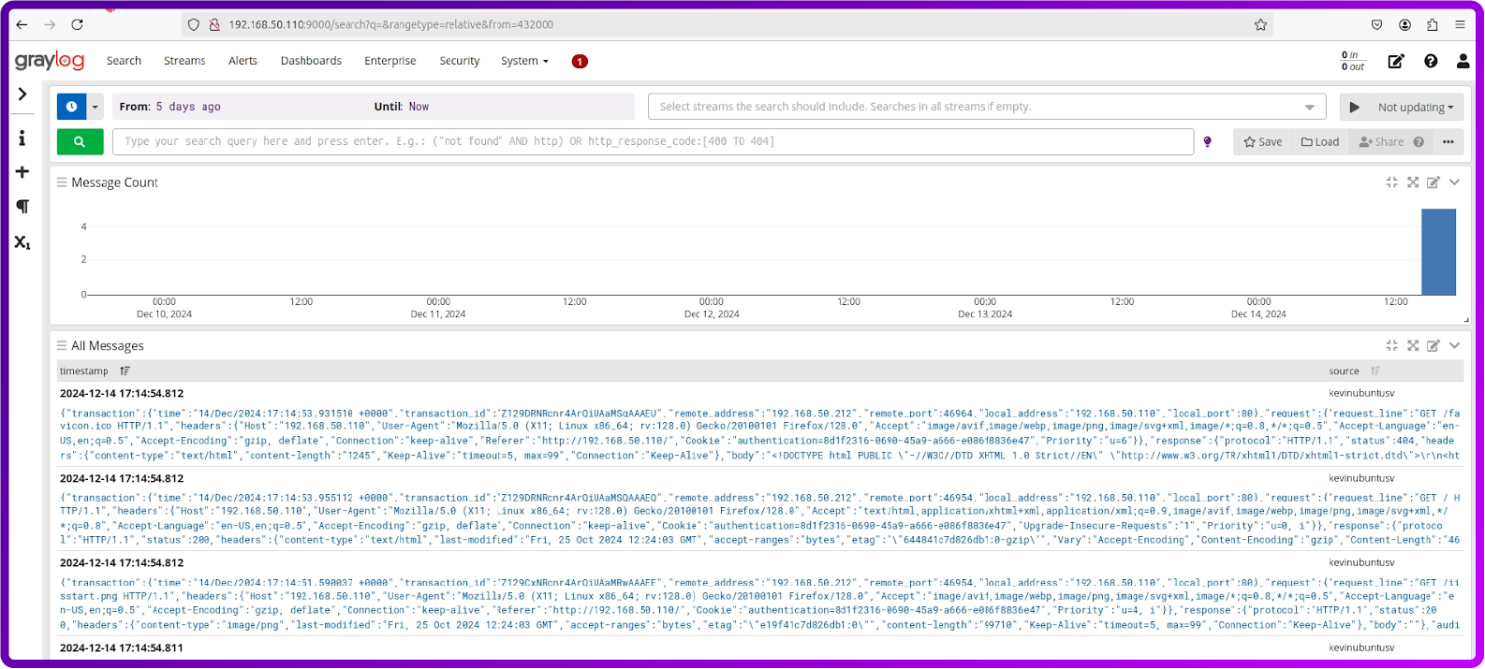The image size is (1485, 669).
Task: Open the user profile icon
Action: click(1463, 62)
